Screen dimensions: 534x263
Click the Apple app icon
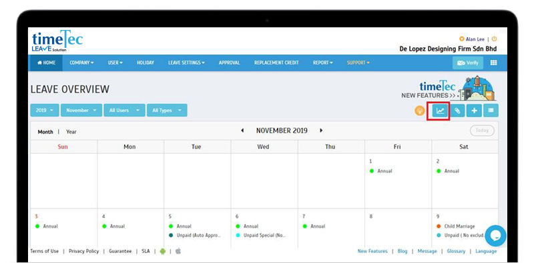point(178,251)
